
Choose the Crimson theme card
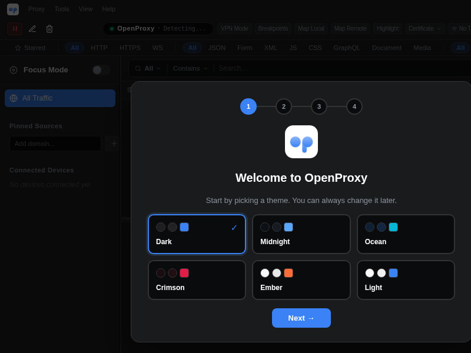(x=197, y=280)
